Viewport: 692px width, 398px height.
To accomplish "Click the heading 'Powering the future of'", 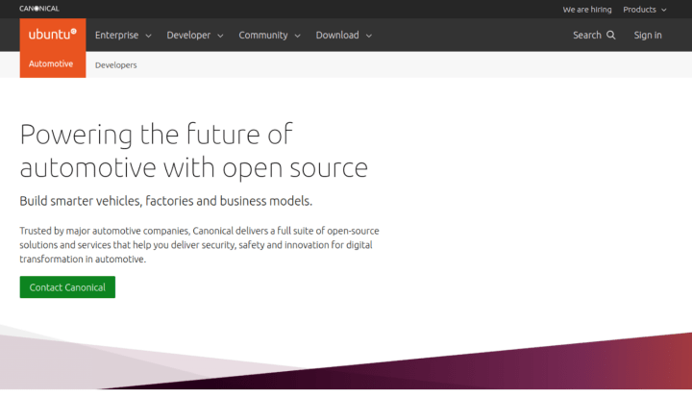I will (x=157, y=135).
